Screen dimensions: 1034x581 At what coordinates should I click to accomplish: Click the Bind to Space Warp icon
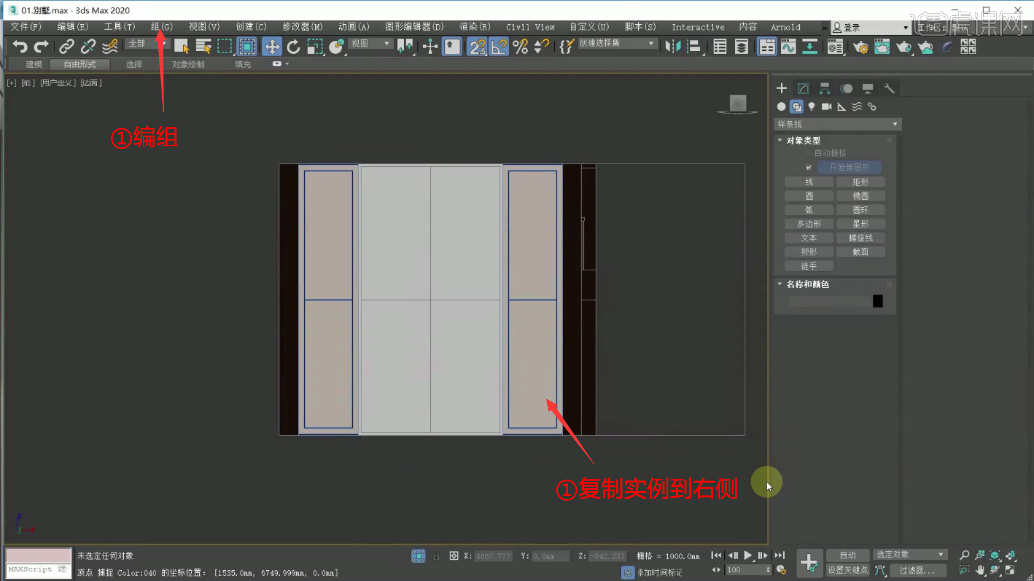pos(110,47)
